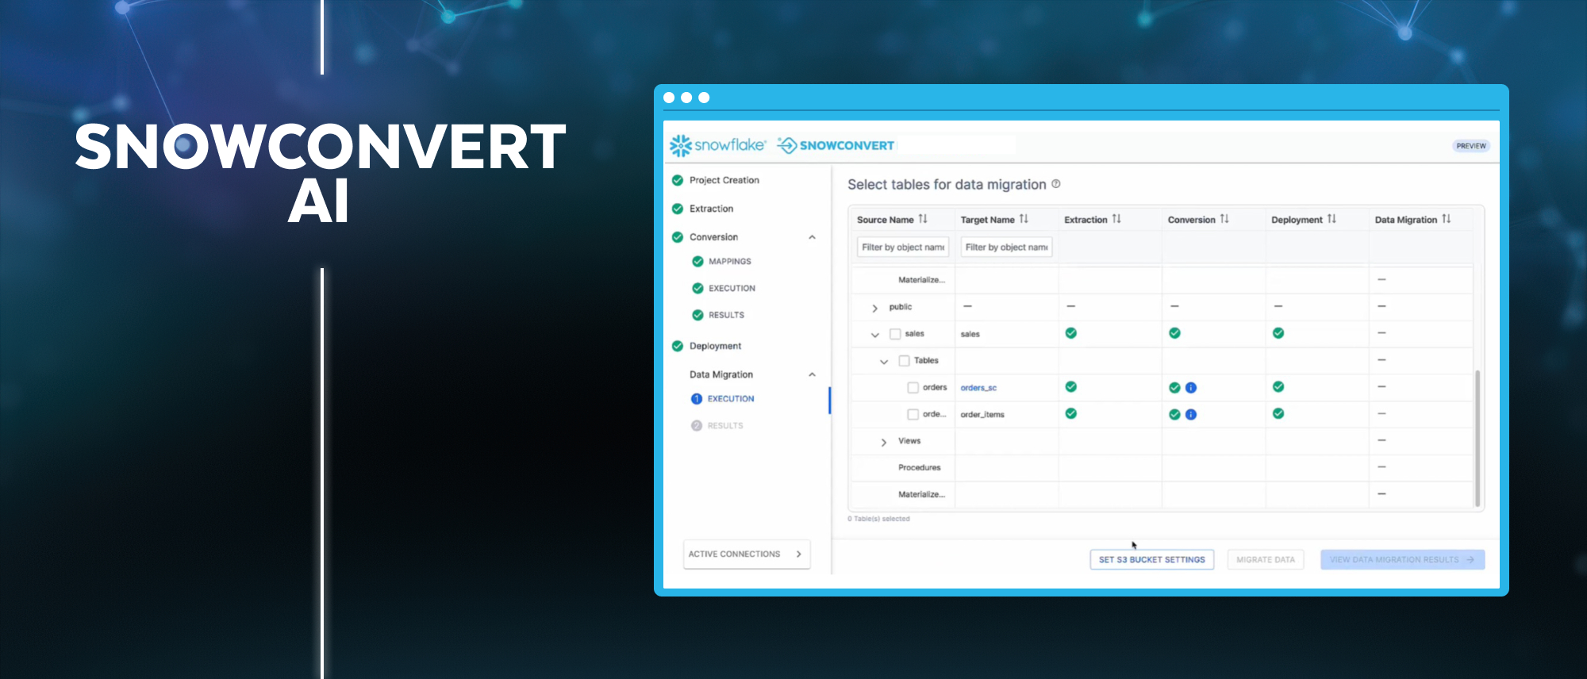
Task: Collapse the Conversion sidebar section
Action: (812, 237)
